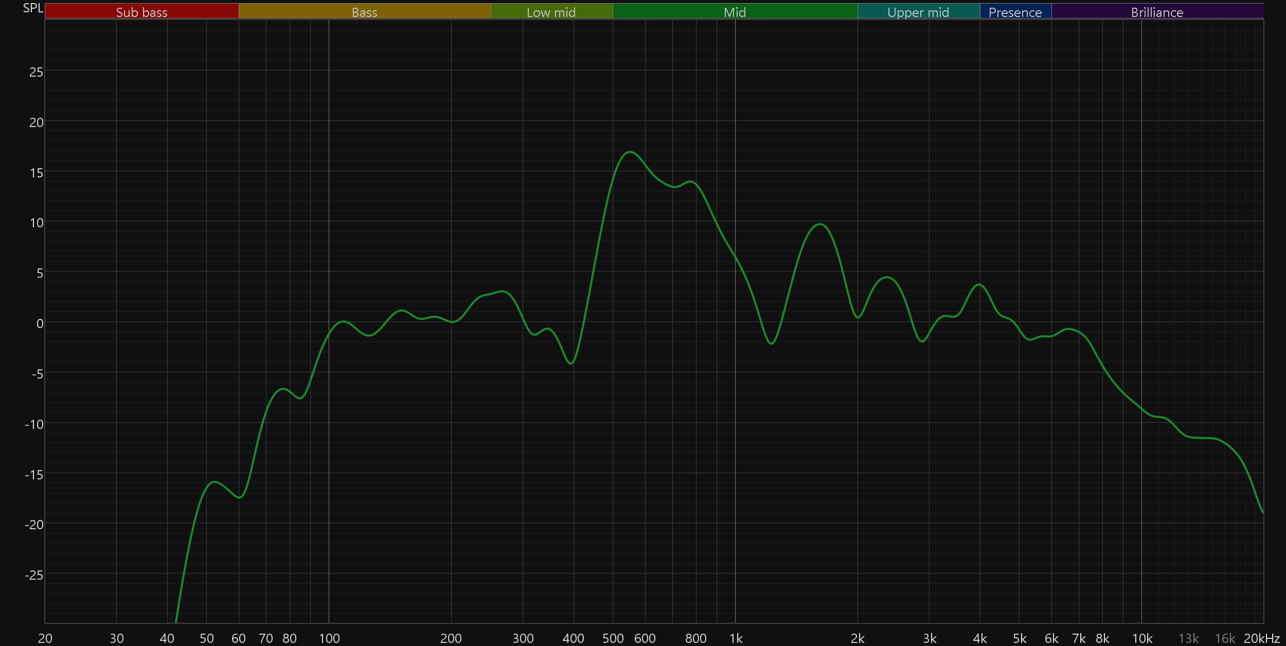This screenshot has height=646, width=1286.
Task: Click the 10k frequency axis label
Action: 1142,638
